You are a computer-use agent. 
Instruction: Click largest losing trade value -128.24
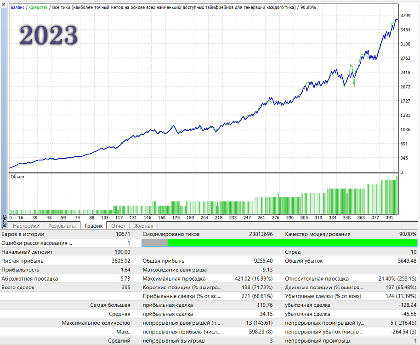tap(408, 305)
